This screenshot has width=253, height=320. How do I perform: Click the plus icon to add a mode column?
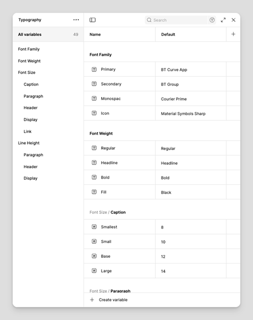[x=233, y=34]
